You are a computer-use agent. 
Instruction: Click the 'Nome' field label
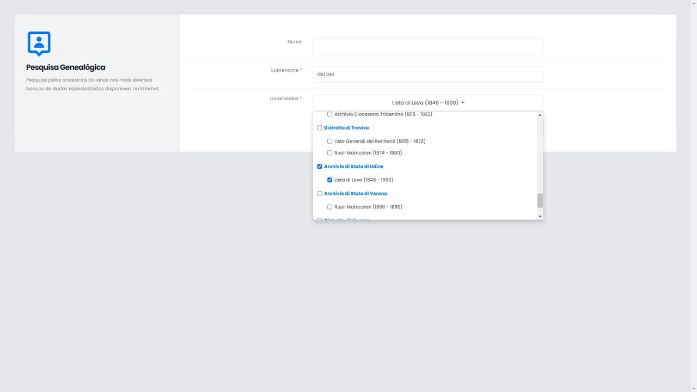[294, 42]
